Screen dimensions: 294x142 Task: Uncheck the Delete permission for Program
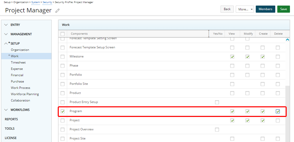(x=278, y=111)
